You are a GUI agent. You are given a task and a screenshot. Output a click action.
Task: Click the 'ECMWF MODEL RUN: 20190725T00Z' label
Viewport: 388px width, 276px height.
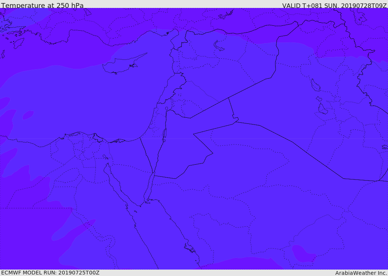click(50, 273)
